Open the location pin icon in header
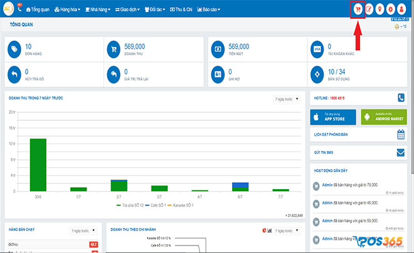This screenshot has width=414, height=253. 379,9
